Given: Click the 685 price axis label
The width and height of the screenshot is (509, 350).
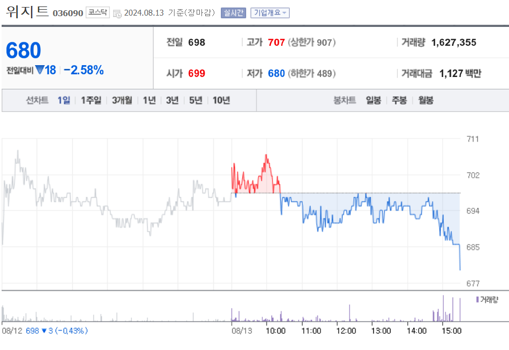Looking at the screenshot, I should point(473,248).
